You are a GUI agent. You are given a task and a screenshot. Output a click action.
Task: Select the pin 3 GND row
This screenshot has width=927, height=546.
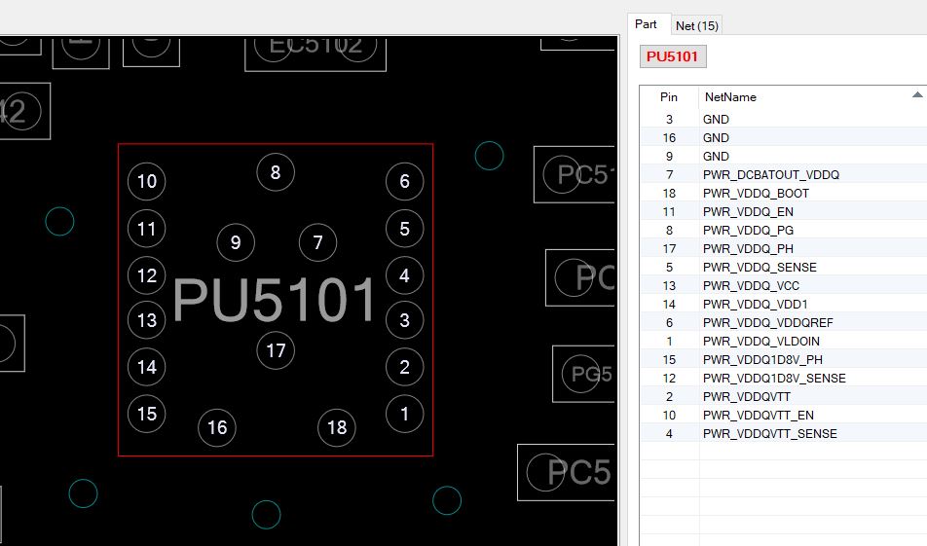click(x=783, y=120)
